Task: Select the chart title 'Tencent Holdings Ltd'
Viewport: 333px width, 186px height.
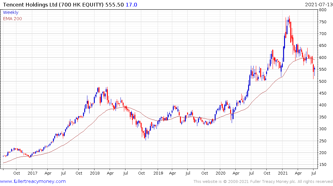Action: click(x=30, y=5)
